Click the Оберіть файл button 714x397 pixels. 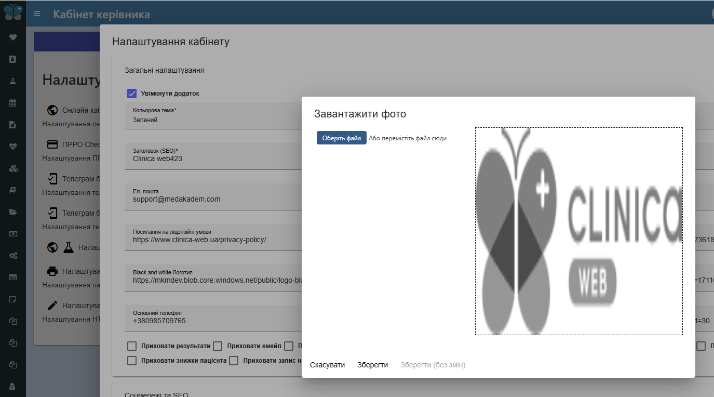342,138
